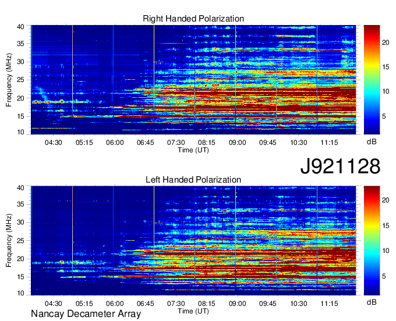Click 10:30 time tick under top plot

tap(299, 142)
